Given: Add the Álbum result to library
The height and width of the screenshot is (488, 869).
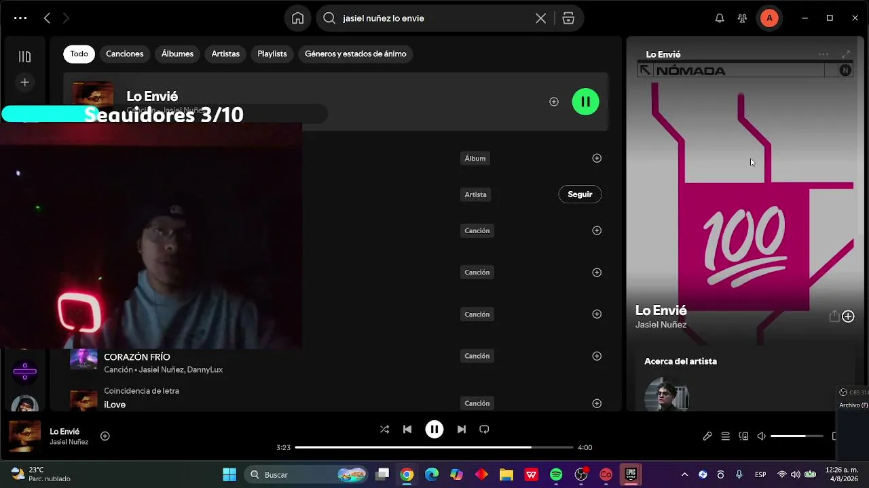Looking at the screenshot, I should click(597, 158).
